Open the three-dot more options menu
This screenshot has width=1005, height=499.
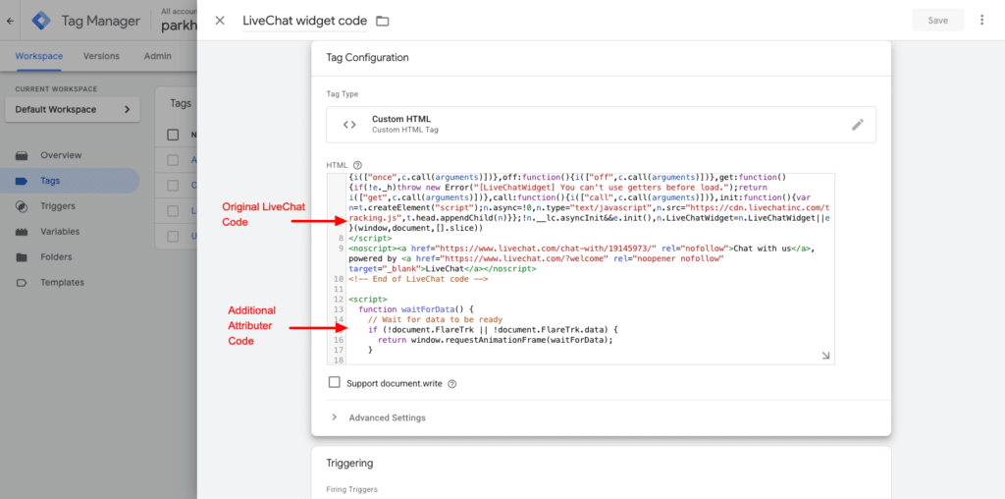point(981,20)
